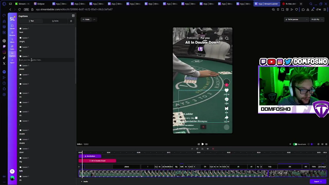Viewport: 329px width, 185px height.
Task: Open Twitch in the browser sidebar
Action: click(x=4, y=47)
